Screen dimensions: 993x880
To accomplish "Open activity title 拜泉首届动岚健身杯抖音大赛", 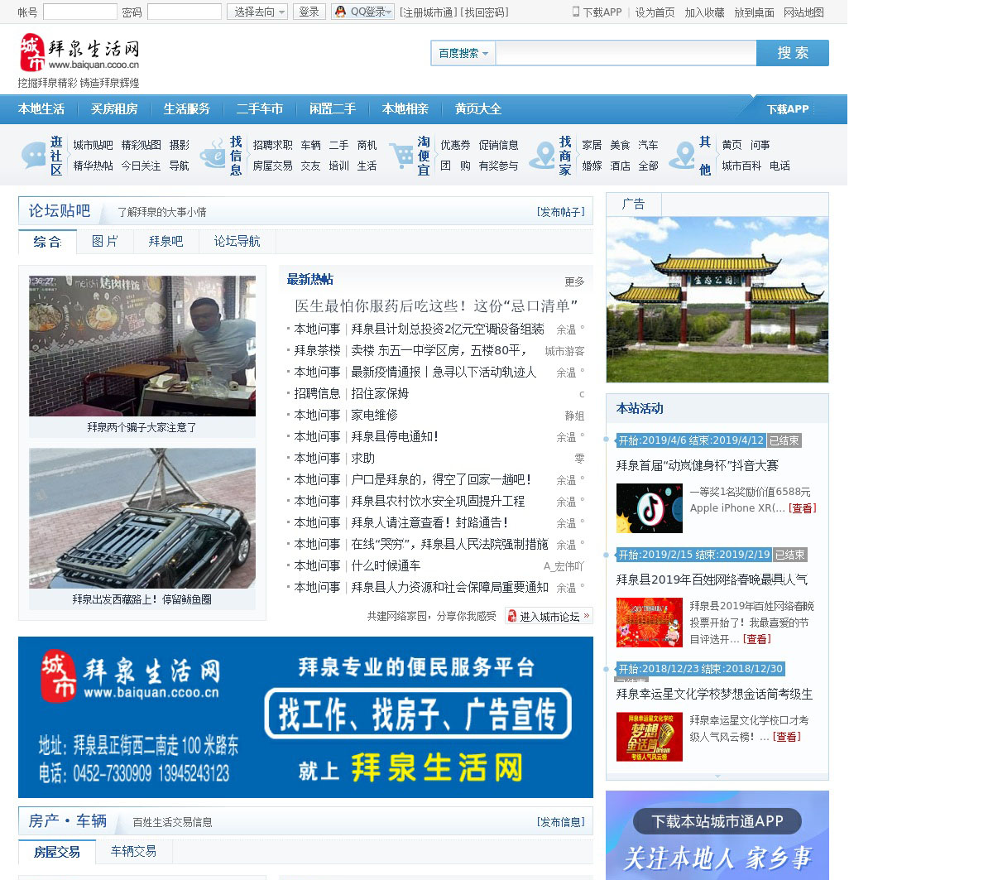I will 698,465.
